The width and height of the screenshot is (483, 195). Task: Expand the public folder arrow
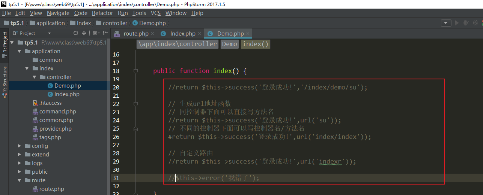point(19,172)
